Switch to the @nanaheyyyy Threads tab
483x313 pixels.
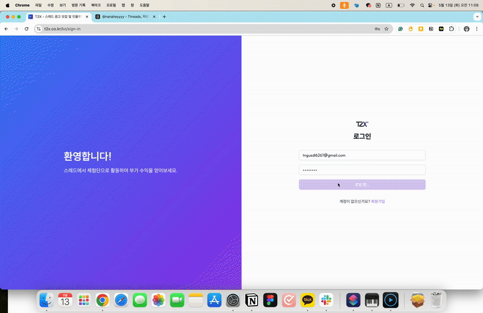coord(126,17)
